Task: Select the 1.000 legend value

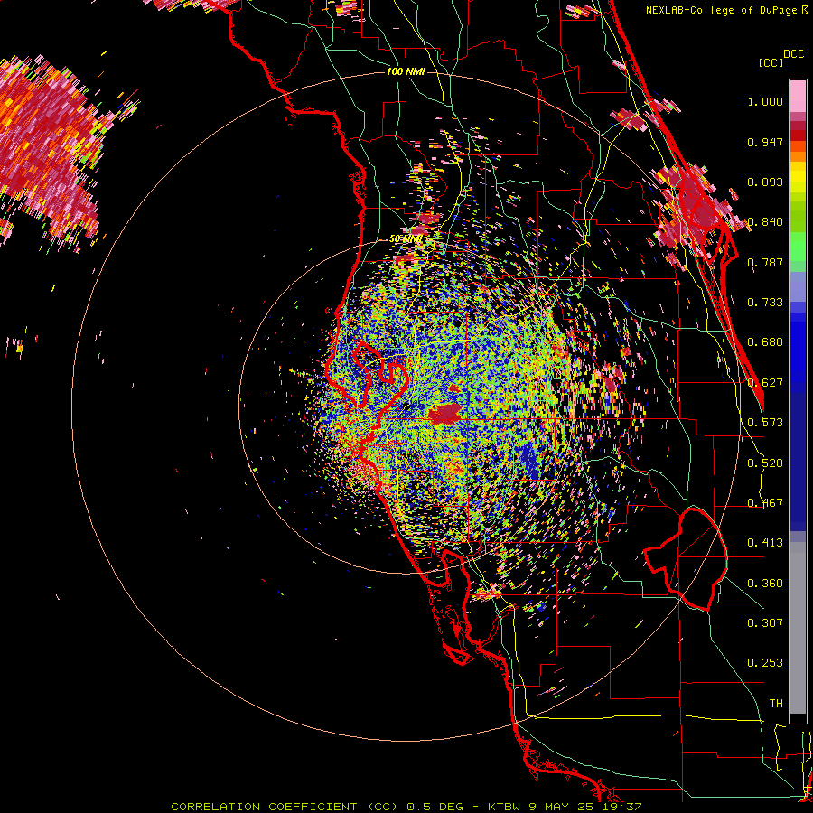Action: click(765, 101)
